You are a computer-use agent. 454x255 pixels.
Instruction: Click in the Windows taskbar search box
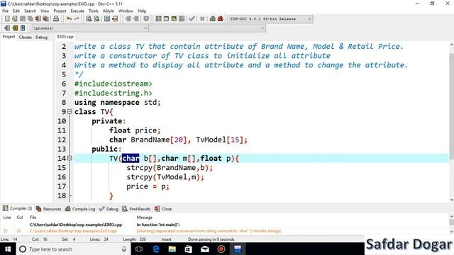[72, 249]
